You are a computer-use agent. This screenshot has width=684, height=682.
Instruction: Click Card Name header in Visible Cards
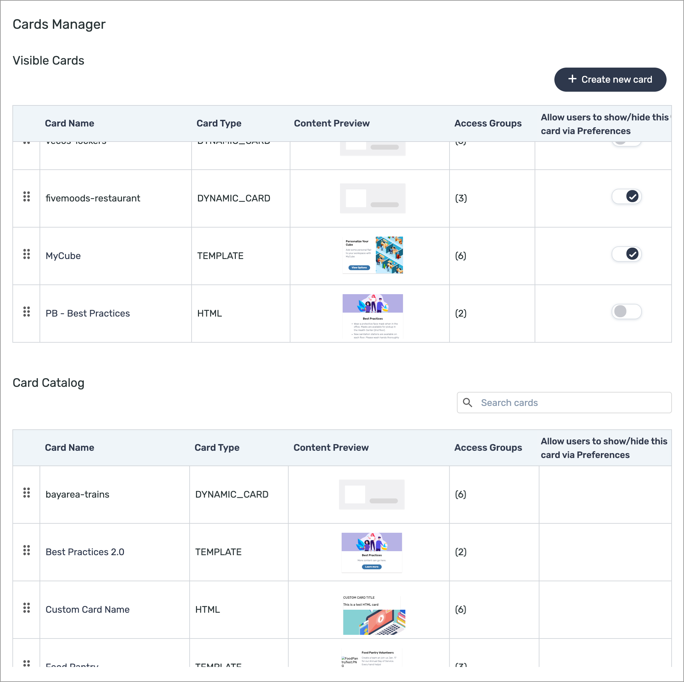(x=69, y=123)
